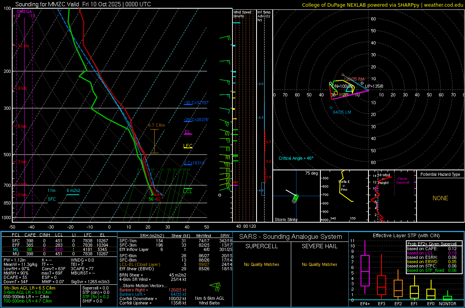The height and width of the screenshot is (308, 465).
Task: Click the 700-500mb LR = 4.7 C/km line
Action: (x=28, y=301)
